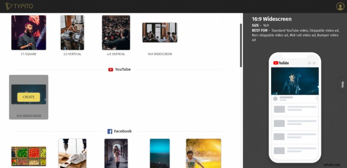
Task: Open the Help side tab
Action: [x=343, y=84]
